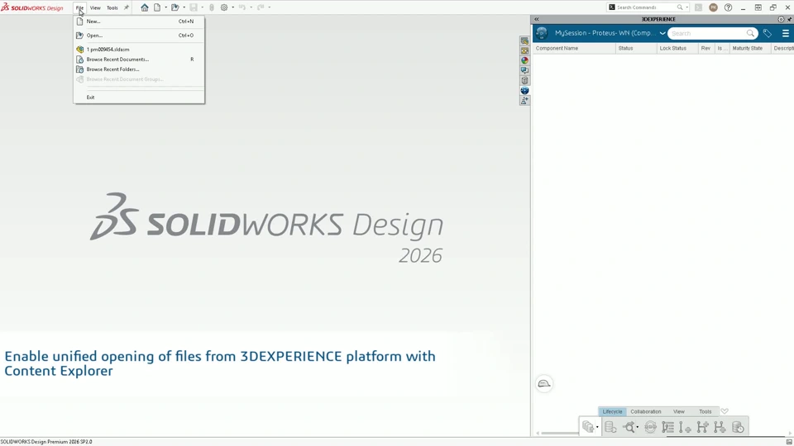Click the Home toolbar icon
This screenshot has width=794, height=446.
[145, 7]
